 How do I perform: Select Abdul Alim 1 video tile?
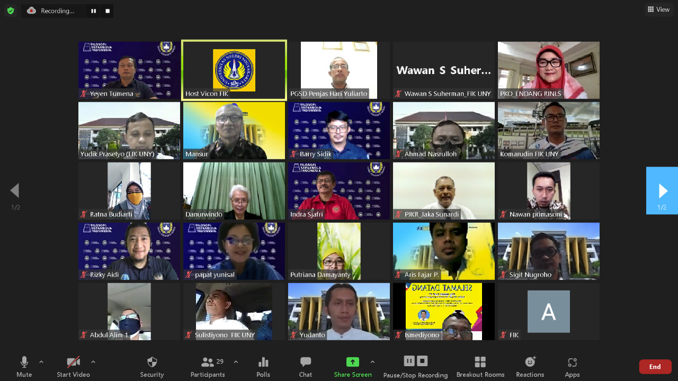129,312
